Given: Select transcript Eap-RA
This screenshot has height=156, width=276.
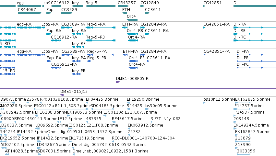Looking at the screenshot, I should point(54,31).
